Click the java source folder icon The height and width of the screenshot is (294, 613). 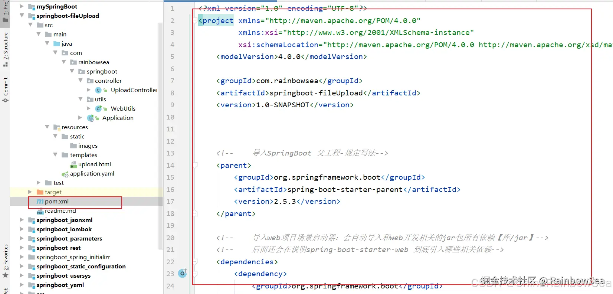point(57,44)
